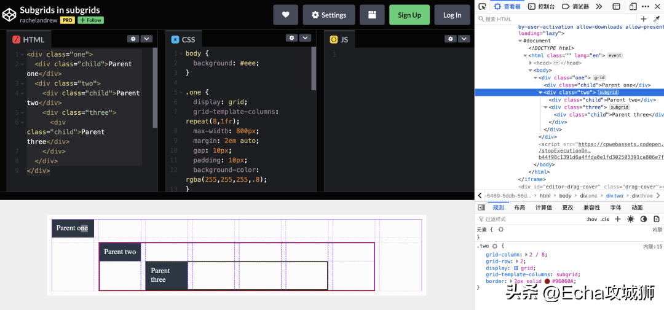Expand the head element in the DOM tree
Screen dimensions: 664x310
[x=531, y=63]
